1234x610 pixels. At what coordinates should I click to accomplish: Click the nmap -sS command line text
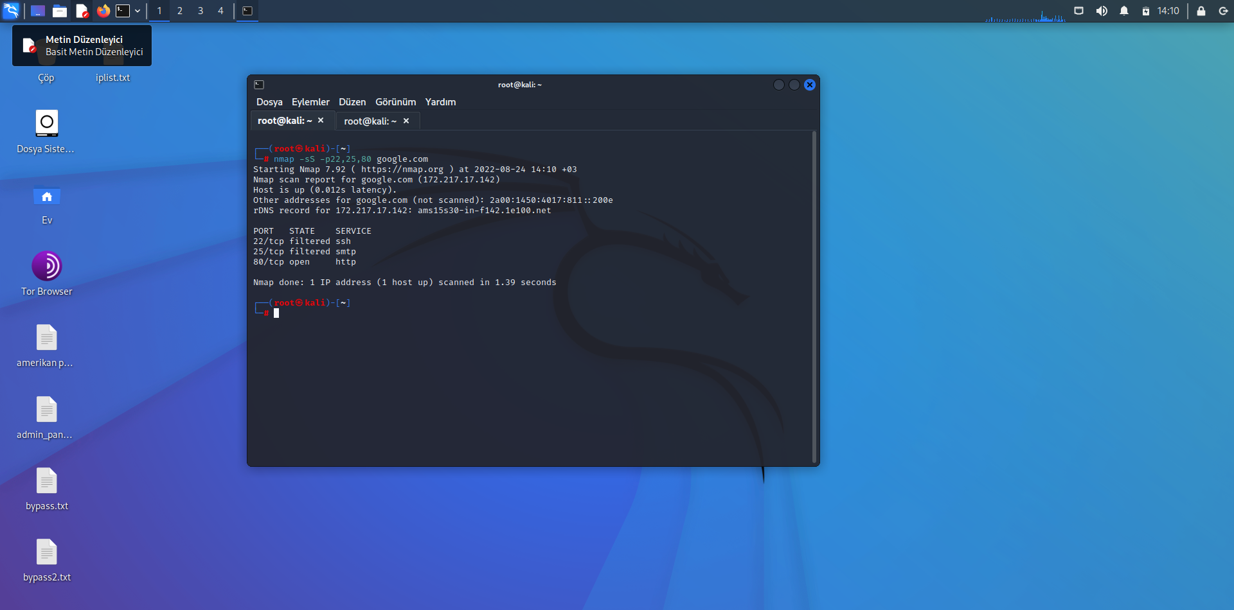click(x=351, y=159)
